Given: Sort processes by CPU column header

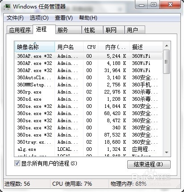Looking at the screenshot, I should click(91, 47).
